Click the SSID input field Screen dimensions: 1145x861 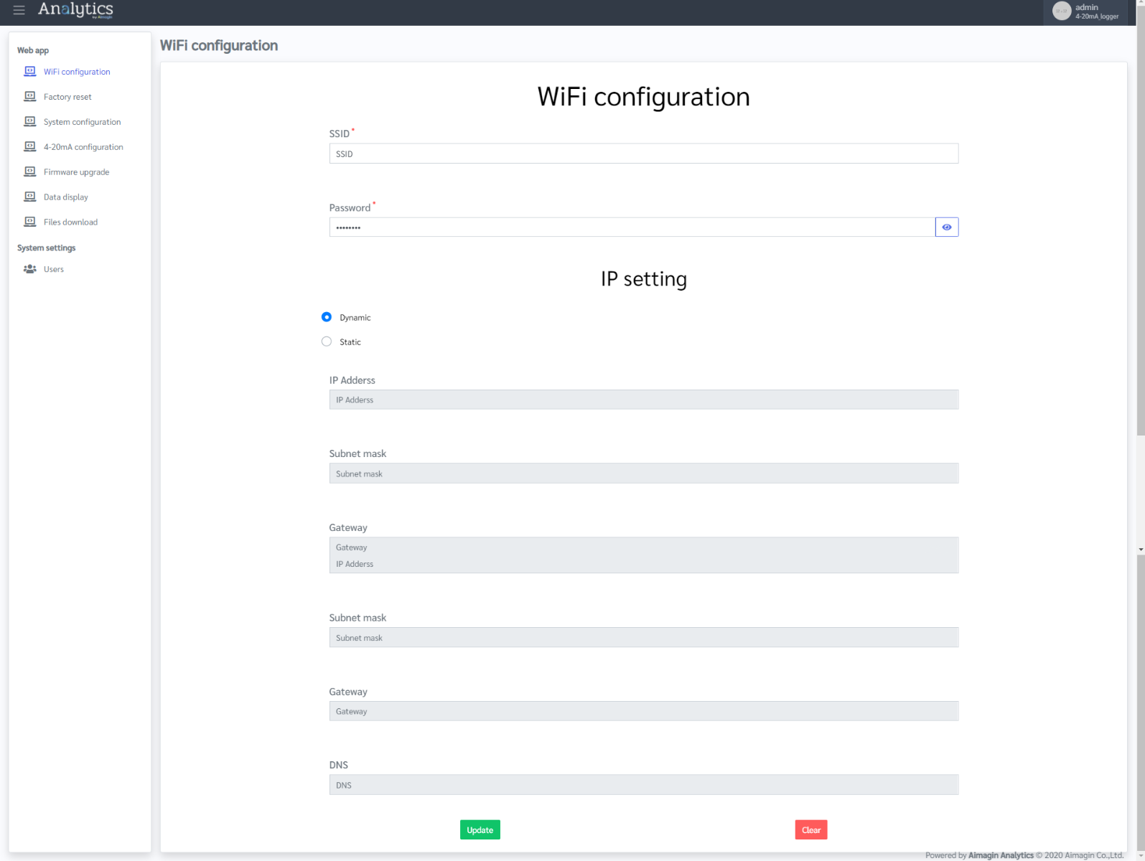(x=643, y=154)
